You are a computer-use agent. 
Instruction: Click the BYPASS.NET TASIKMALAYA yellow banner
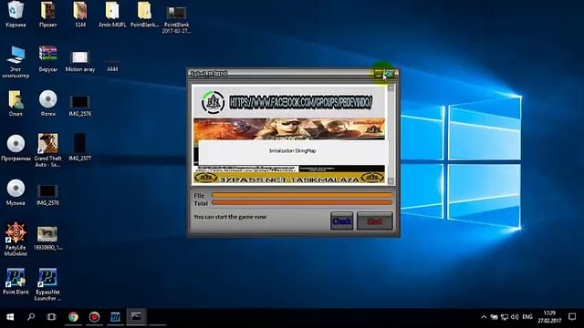[289, 179]
